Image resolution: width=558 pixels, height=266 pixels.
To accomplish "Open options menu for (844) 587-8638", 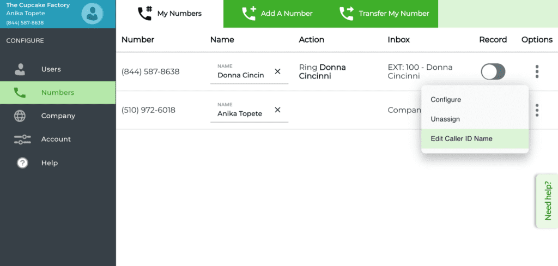I will coord(537,71).
